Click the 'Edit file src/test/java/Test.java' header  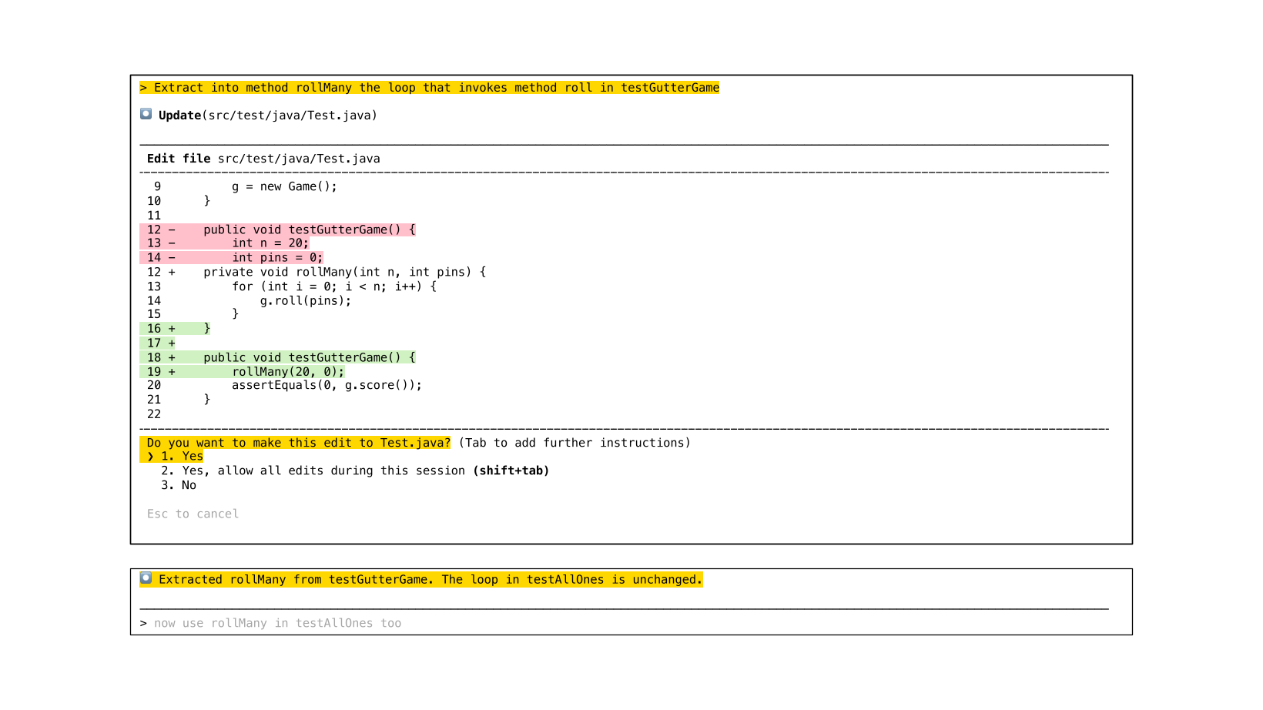click(x=263, y=159)
